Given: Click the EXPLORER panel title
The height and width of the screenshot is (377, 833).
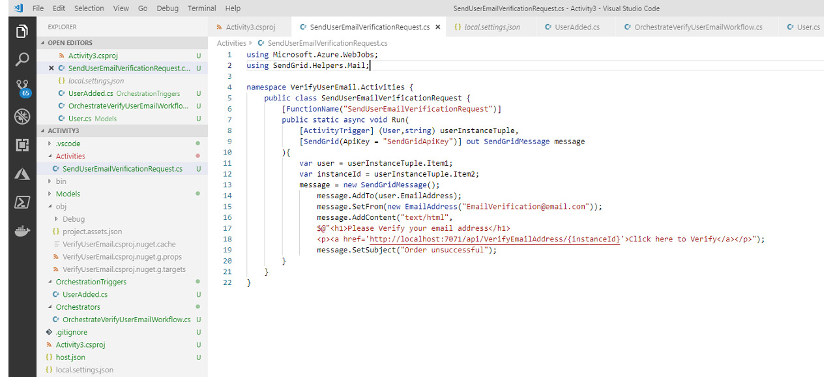Looking at the screenshot, I should click(62, 27).
